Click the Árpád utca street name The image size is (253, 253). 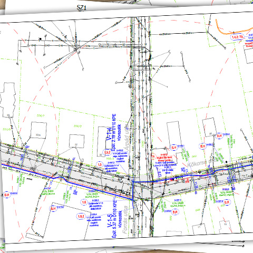126,137
